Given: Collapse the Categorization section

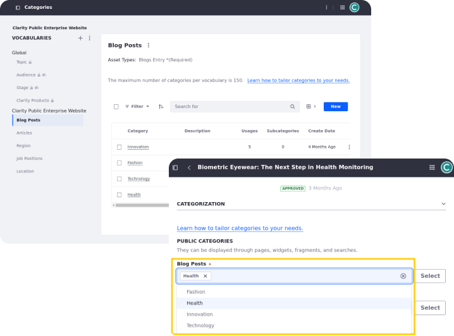Looking at the screenshot, I should pos(443,204).
